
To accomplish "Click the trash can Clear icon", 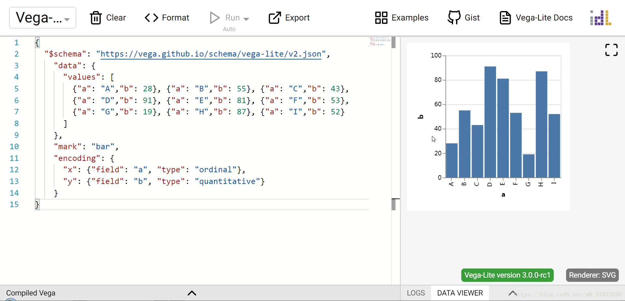I will coord(96,18).
